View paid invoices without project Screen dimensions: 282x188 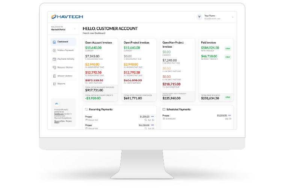click(x=227, y=57)
